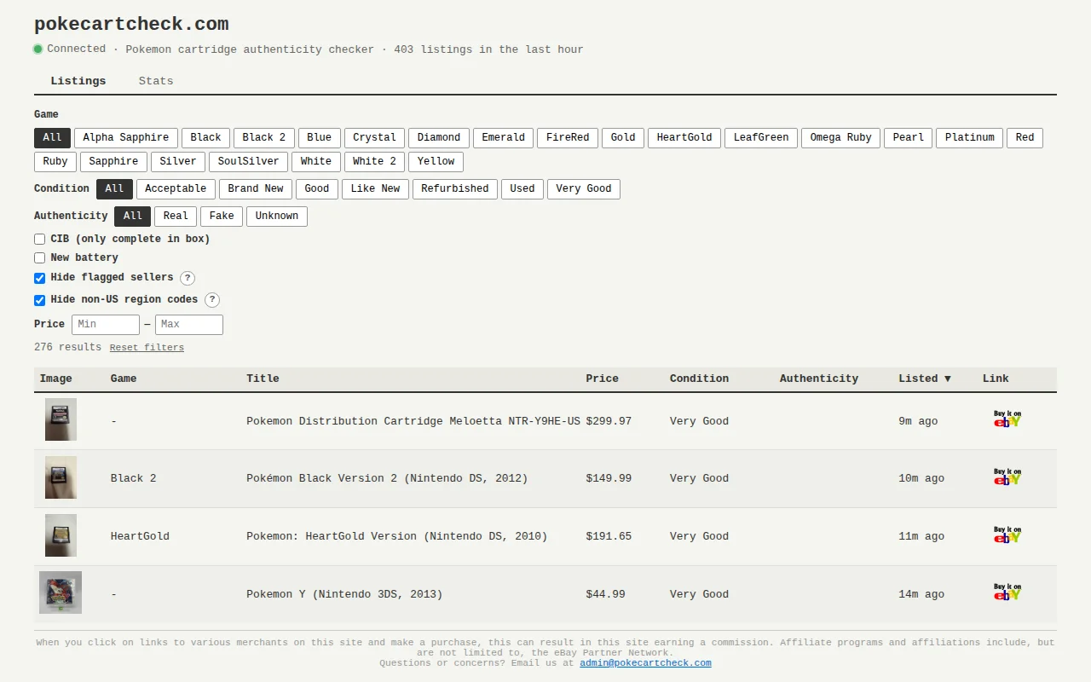Choose the Crystal game filter
The width and height of the screenshot is (1091, 682).
374,138
